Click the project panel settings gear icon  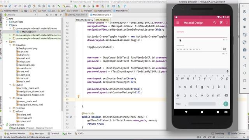56,15
